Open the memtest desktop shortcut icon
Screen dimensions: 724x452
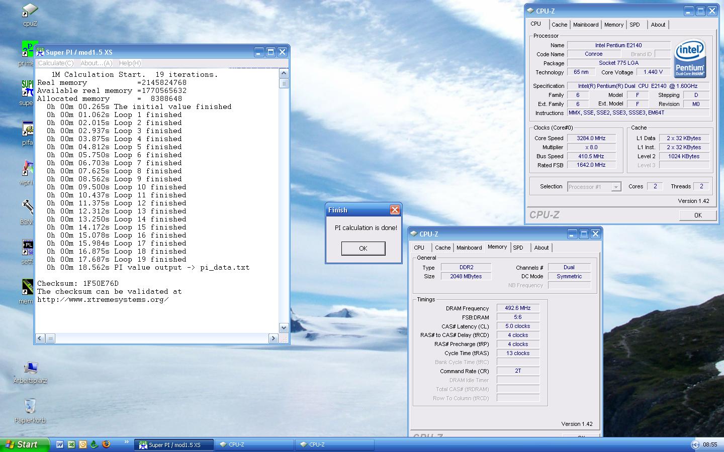(28, 287)
